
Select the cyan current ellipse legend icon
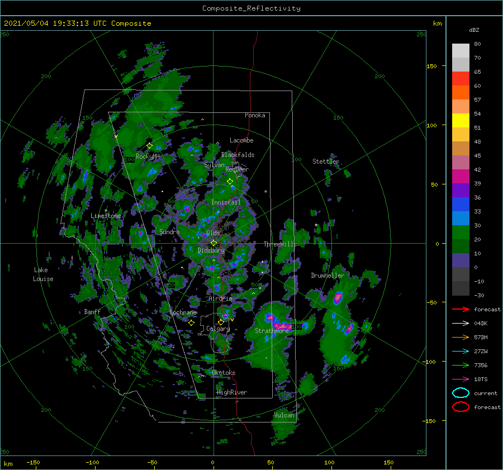[461, 393]
